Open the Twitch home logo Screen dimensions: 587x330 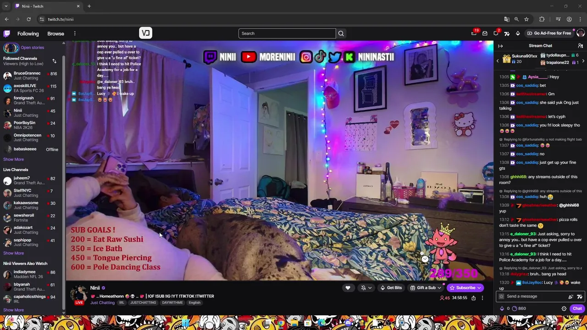click(x=7, y=33)
